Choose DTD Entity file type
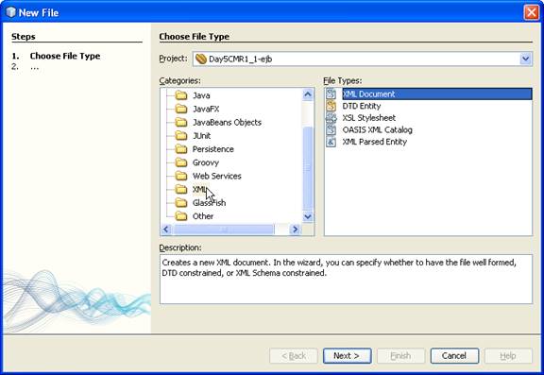This screenshot has height=375, width=544. coord(362,106)
